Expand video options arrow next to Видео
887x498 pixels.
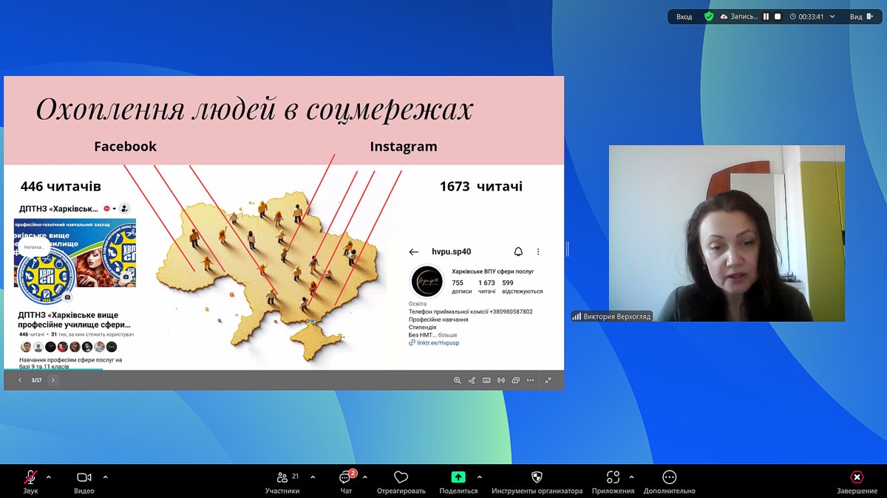105,477
